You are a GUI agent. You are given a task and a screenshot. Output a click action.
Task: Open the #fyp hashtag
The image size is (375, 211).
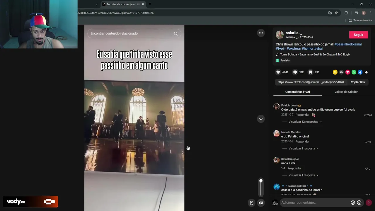pos(281,49)
